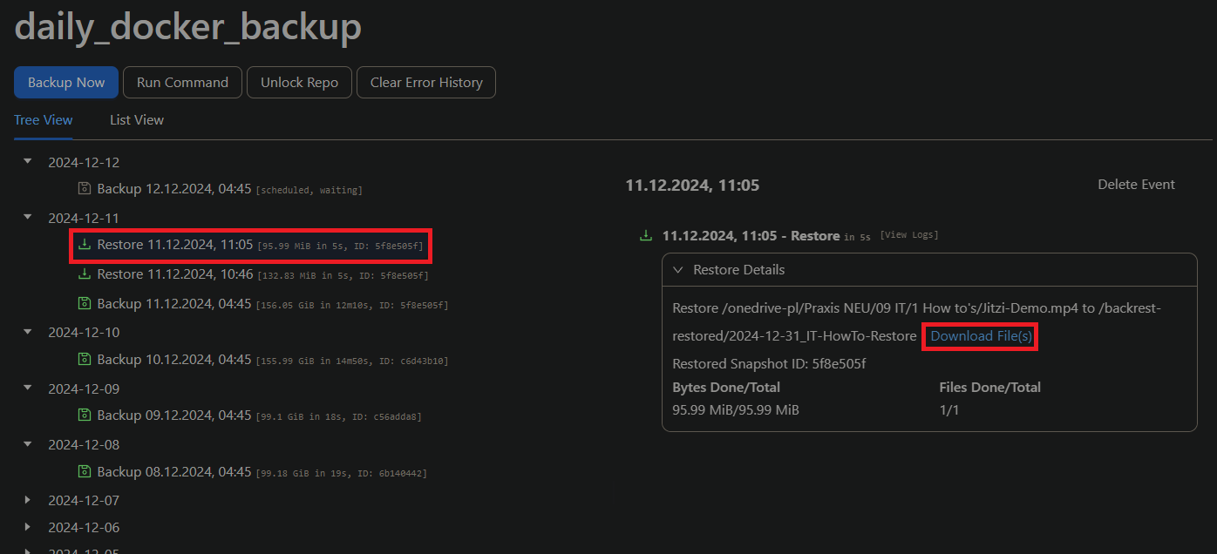
Task: Click Delete Event
Action: pos(1136,185)
